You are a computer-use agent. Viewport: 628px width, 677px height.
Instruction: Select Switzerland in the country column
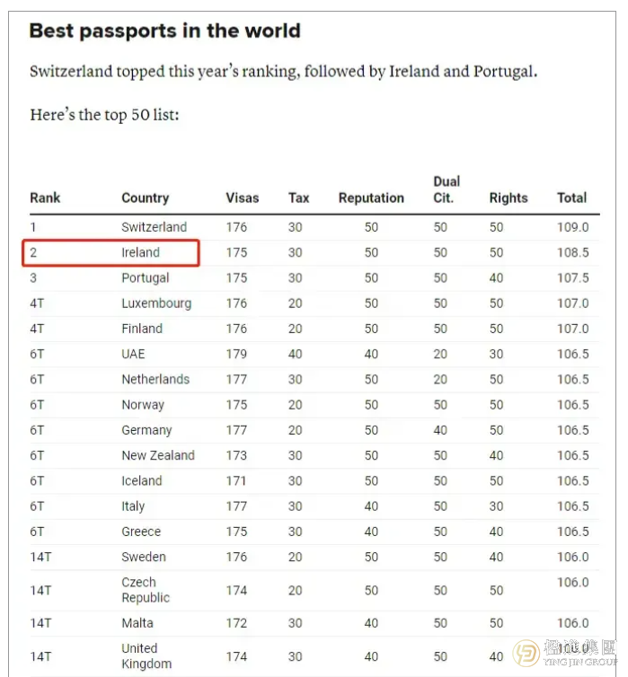click(155, 227)
